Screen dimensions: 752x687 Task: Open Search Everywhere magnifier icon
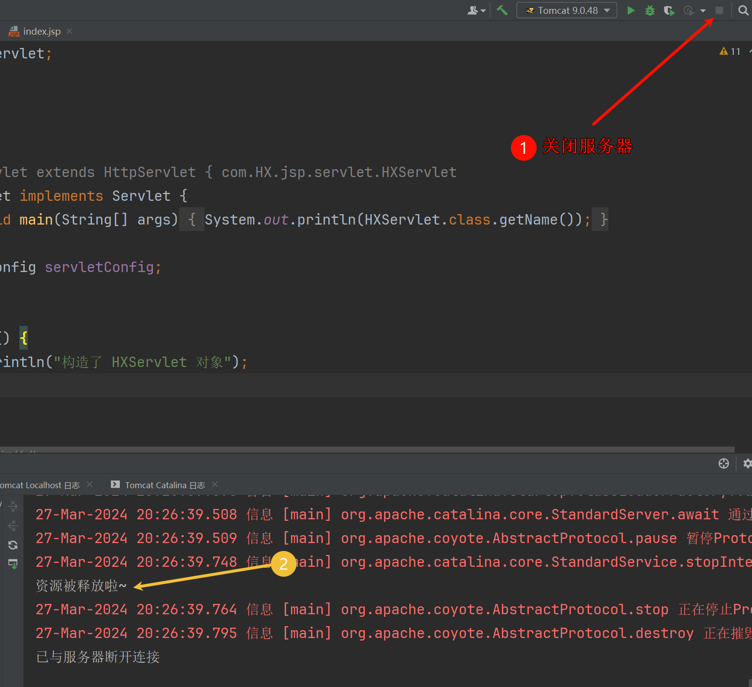point(743,10)
